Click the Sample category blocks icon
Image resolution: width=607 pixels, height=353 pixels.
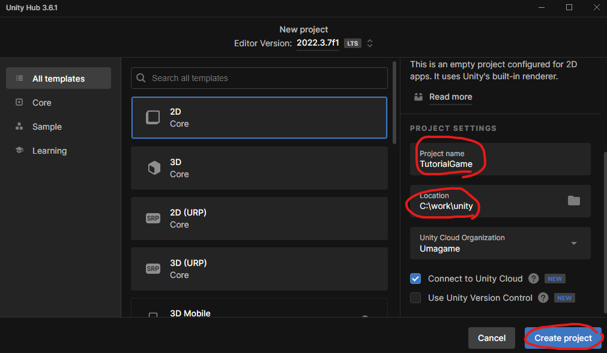(x=19, y=126)
